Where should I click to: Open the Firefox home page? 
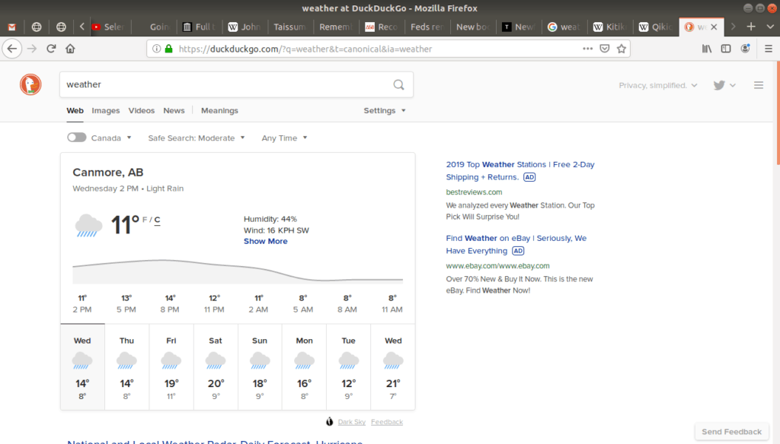[x=70, y=49]
